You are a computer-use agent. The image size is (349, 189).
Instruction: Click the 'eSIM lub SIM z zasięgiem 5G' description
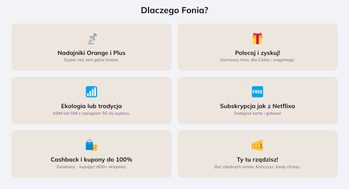[91, 113]
